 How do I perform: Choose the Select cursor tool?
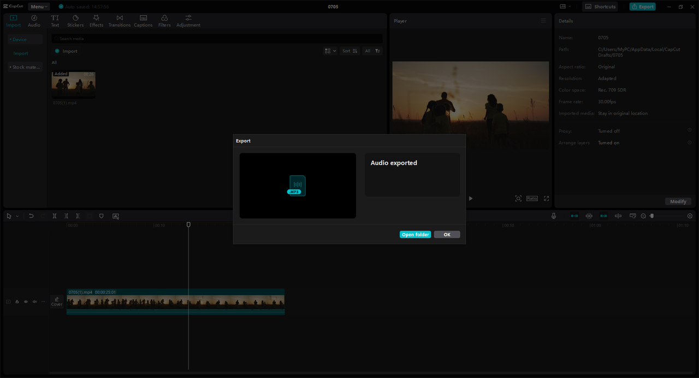tap(9, 216)
